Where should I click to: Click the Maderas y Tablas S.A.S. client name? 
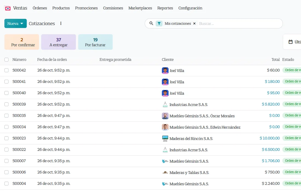189,172
